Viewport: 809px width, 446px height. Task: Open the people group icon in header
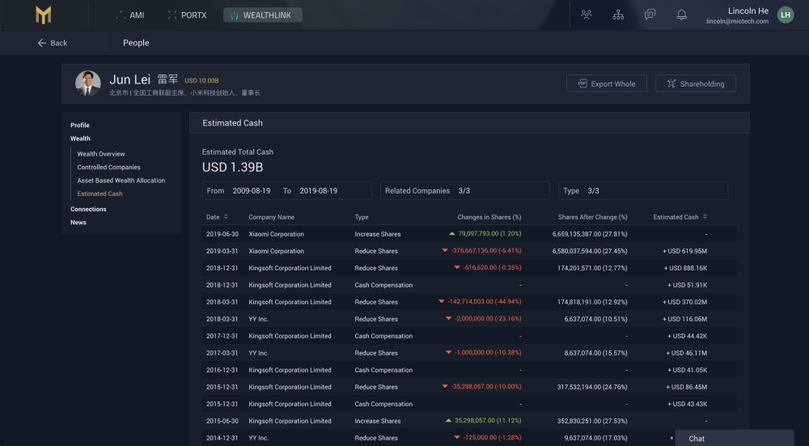587,15
